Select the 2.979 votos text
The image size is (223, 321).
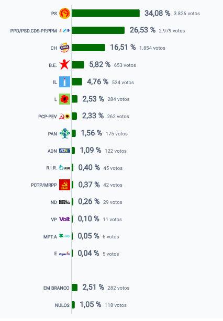(x=172, y=31)
